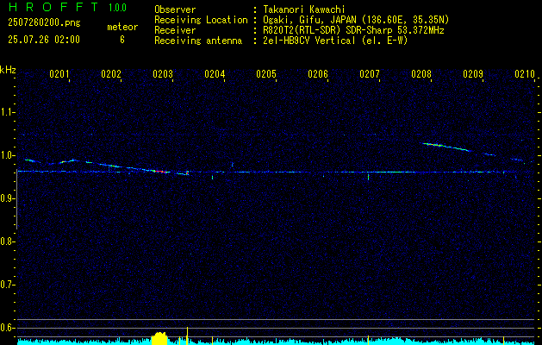
Task: Select the version number 1.0.0
Action: (117, 8)
